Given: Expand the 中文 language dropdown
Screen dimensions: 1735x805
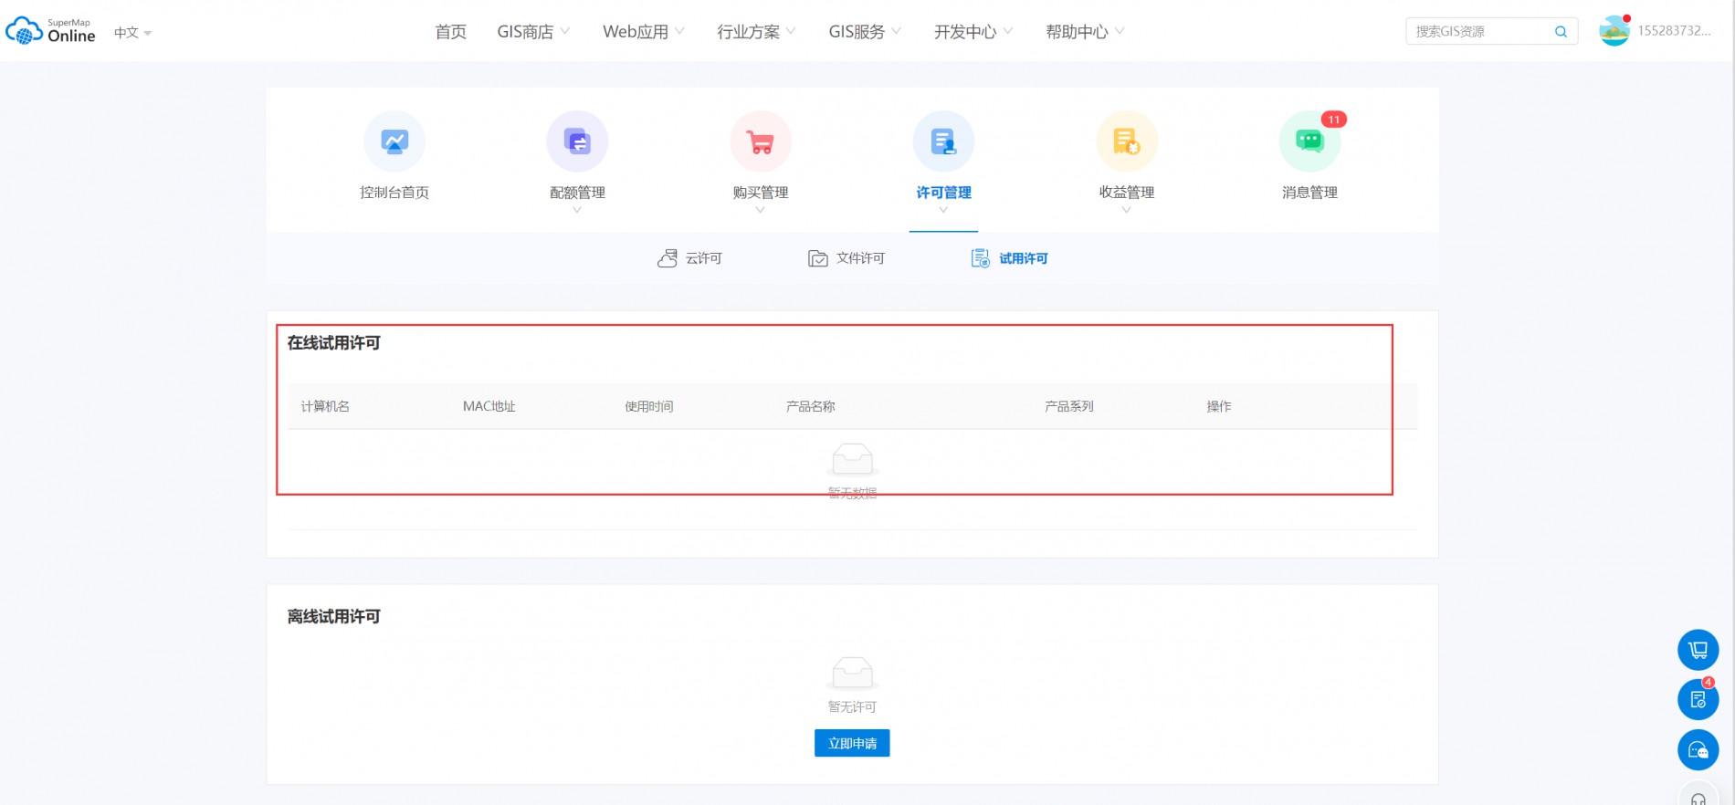Looking at the screenshot, I should pyautogui.click(x=132, y=33).
